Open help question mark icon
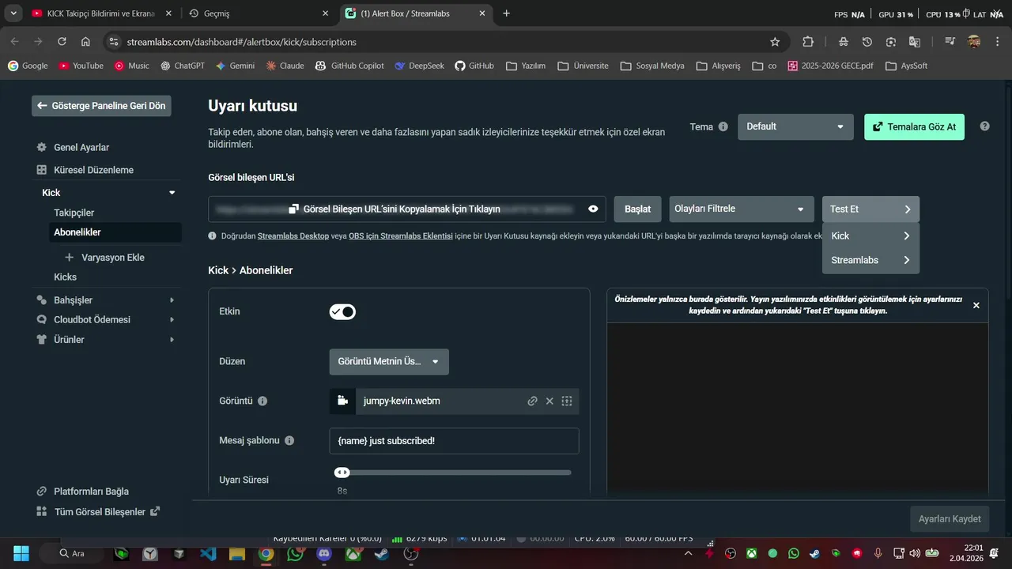The width and height of the screenshot is (1012, 569). tap(984, 126)
